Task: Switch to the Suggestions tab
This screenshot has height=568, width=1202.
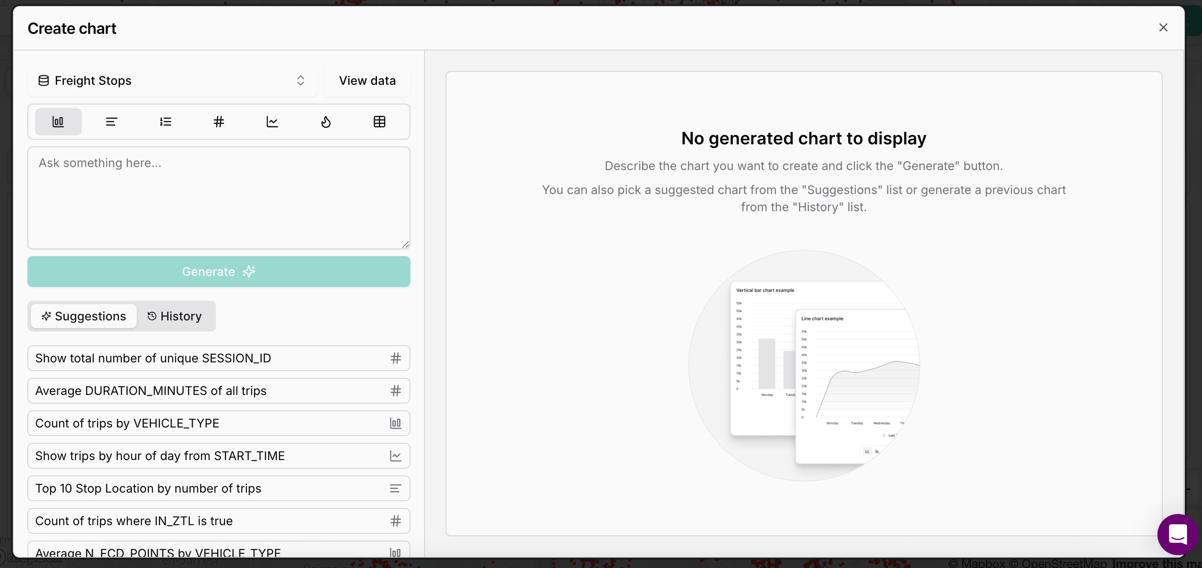Action: pos(84,316)
